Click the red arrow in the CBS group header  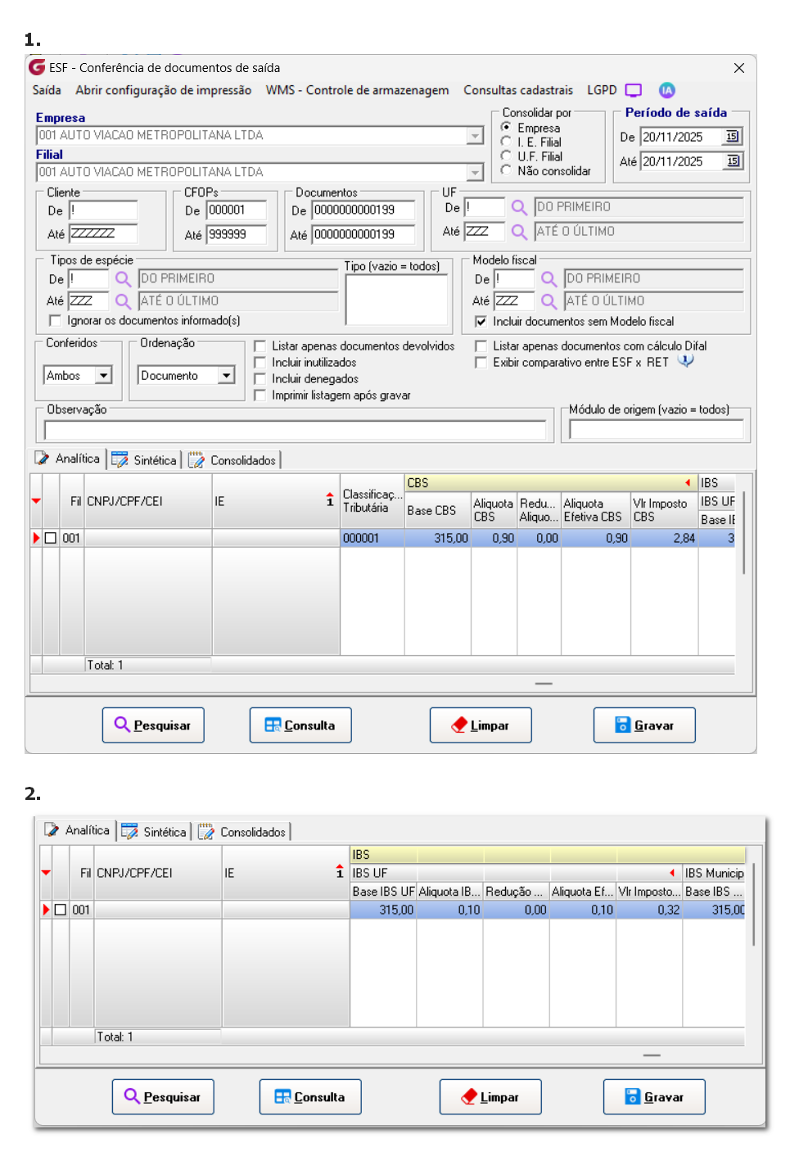coord(688,483)
